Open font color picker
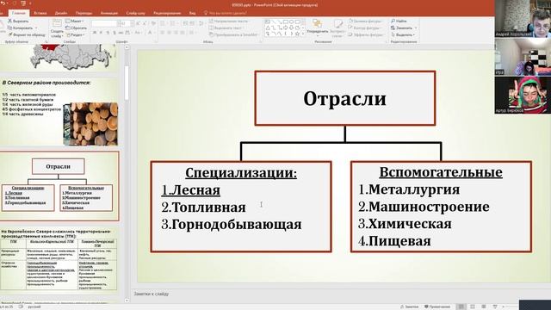The height and width of the screenshot is (310, 551). pyautogui.click(x=151, y=33)
